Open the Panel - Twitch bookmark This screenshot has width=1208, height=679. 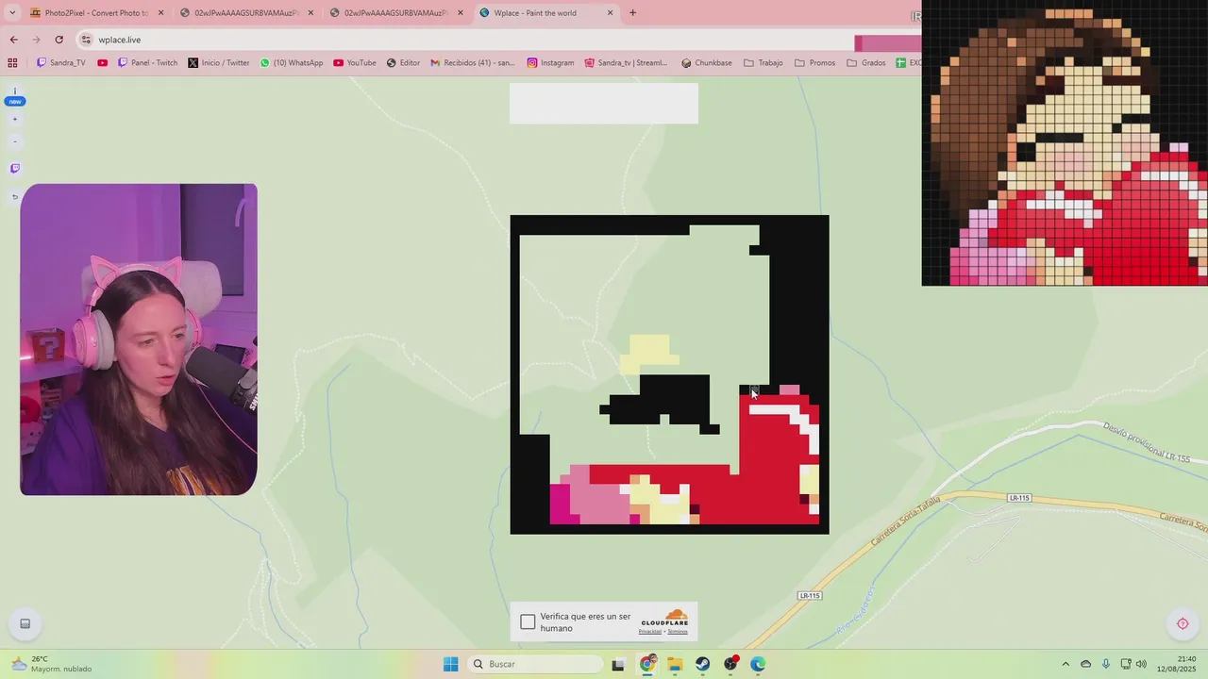(x=147, y=63)
